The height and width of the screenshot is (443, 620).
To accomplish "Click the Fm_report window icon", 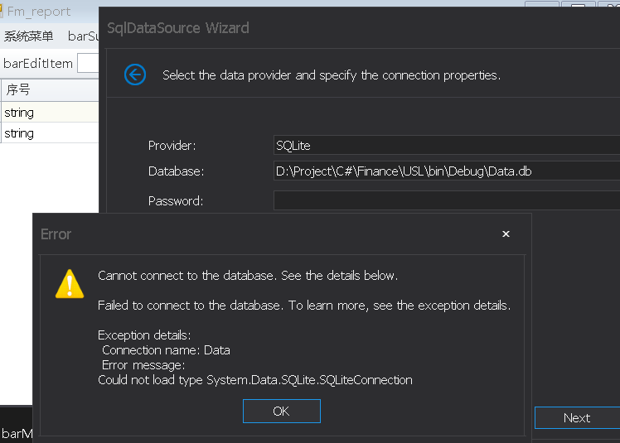I will point(2,11).
